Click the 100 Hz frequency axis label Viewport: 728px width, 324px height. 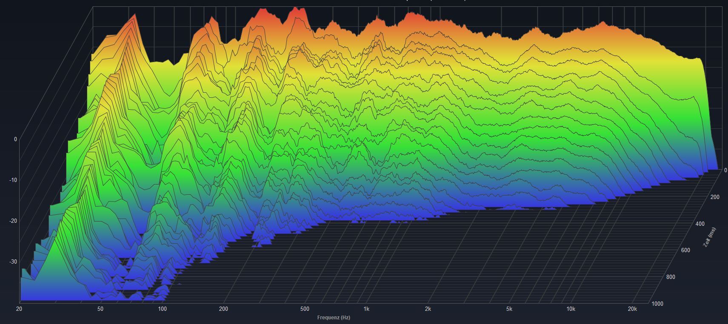[162, 309]
